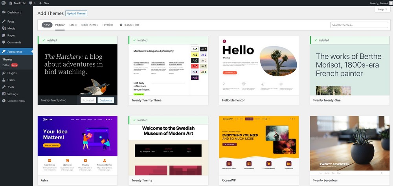
Task: Click the Comments icon in sidebar
Action: point(4,42)
